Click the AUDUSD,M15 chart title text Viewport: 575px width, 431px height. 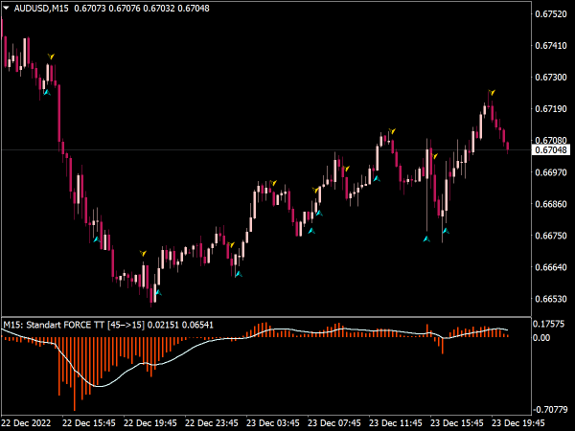click(41, 8)
